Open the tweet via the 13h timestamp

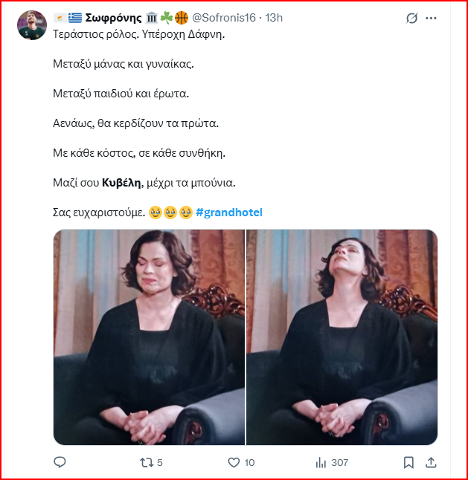pos(274,18)
